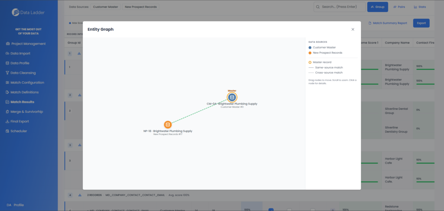Screen dimensions: 444x211
Task: Open Project Management in sidebar
Action: click(x=26, y=44)
